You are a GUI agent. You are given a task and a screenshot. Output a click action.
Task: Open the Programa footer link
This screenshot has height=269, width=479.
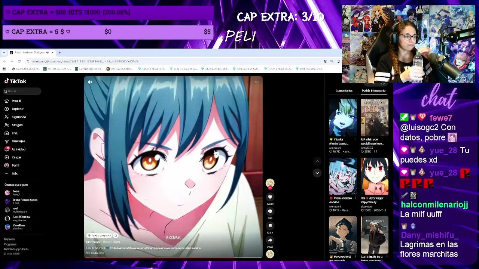(10, 244)
